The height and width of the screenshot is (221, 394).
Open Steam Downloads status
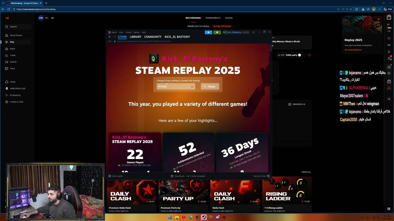pos(188,176)
